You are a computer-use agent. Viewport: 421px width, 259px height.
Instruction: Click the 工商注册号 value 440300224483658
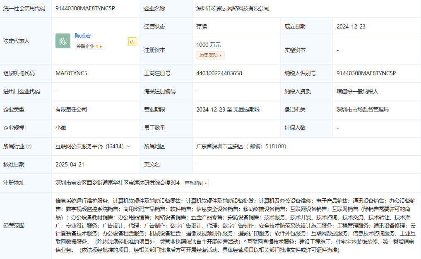(x=219, y=73)
